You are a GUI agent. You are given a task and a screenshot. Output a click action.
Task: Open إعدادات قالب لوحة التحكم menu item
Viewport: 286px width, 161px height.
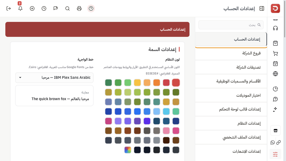231,109
